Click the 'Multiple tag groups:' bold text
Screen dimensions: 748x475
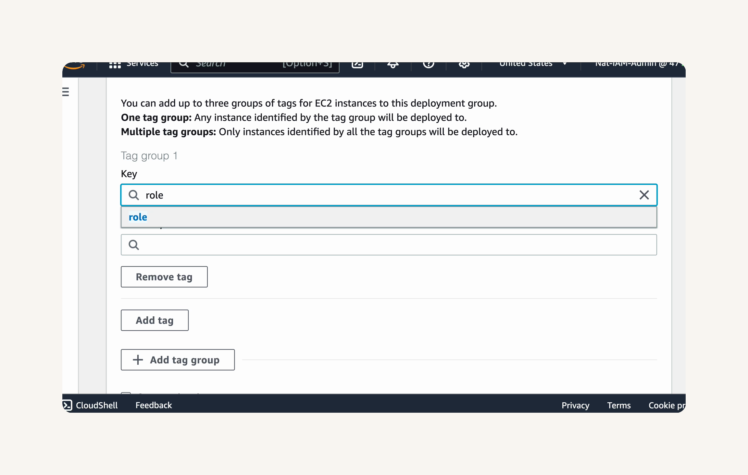coord(168,132)
